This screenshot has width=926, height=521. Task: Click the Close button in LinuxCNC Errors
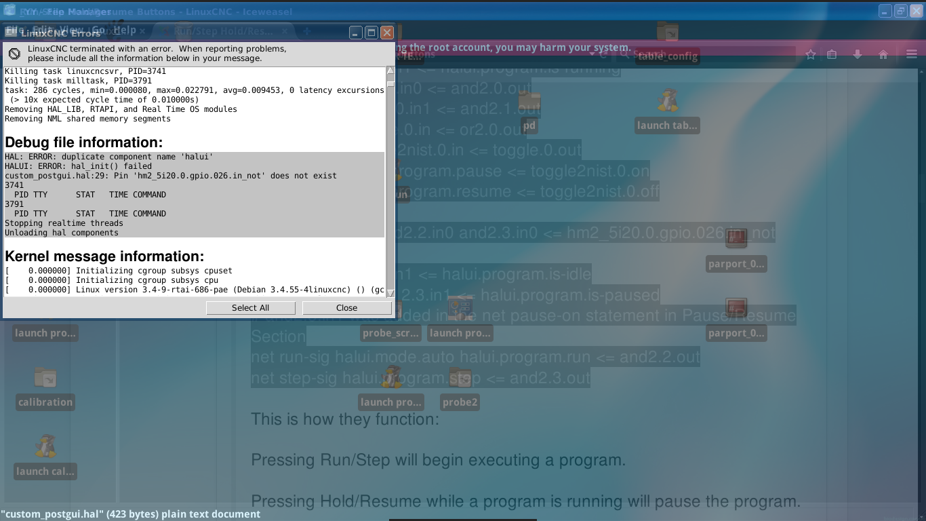(x=346, y=307)
